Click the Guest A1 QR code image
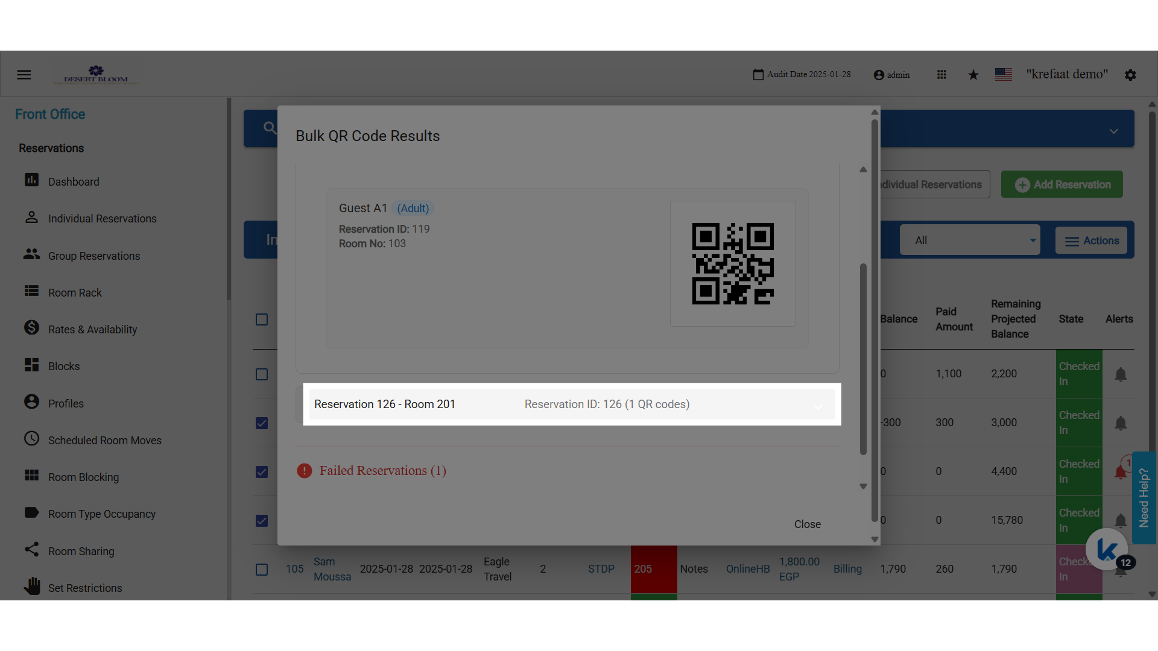 (x=733, y=264)
